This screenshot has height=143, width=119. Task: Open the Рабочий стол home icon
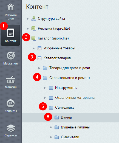[x=11, y=7]
